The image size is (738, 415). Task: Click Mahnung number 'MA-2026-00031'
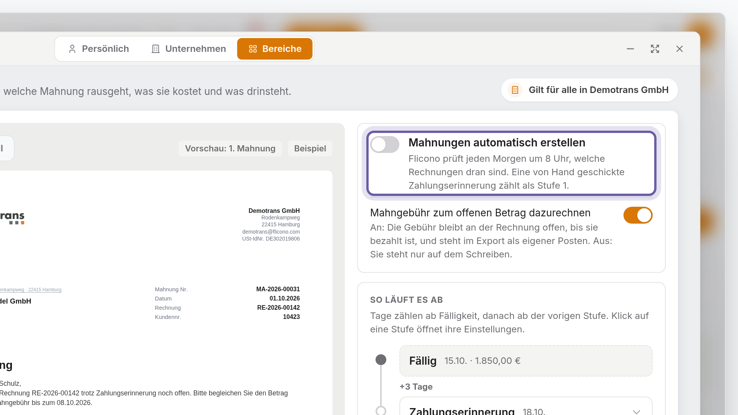[x=278, y=289]
